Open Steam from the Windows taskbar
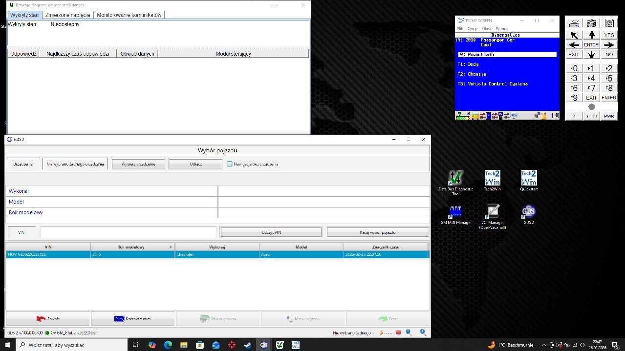This screenshot has height=351, width=625. (x=248, y=345)
